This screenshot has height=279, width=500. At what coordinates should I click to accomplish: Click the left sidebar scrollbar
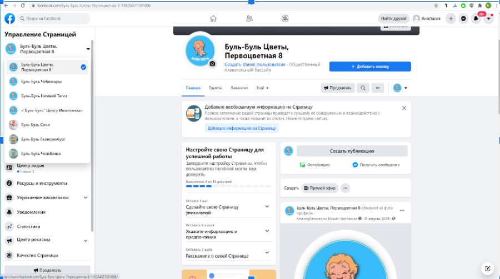[92, 136]
